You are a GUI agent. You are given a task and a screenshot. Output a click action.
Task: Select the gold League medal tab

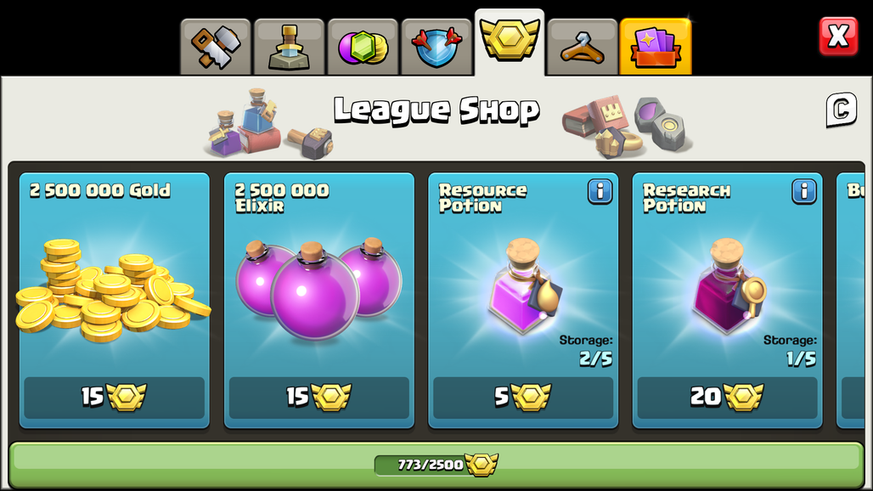point(510,42)
